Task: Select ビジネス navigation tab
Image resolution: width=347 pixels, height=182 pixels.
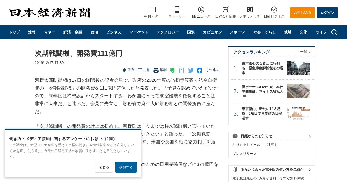Action: click(x=114, y=32)
